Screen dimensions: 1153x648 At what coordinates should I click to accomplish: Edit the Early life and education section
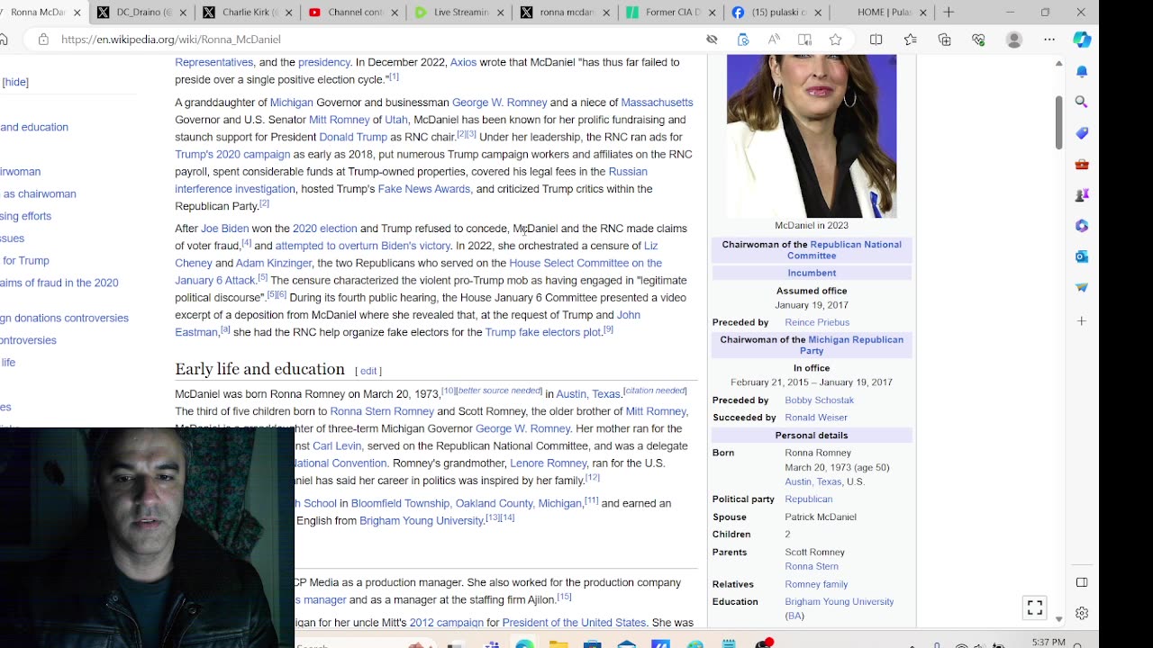[368, 371]
